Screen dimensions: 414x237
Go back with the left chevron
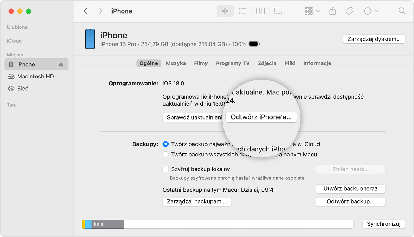coord(85,11)
